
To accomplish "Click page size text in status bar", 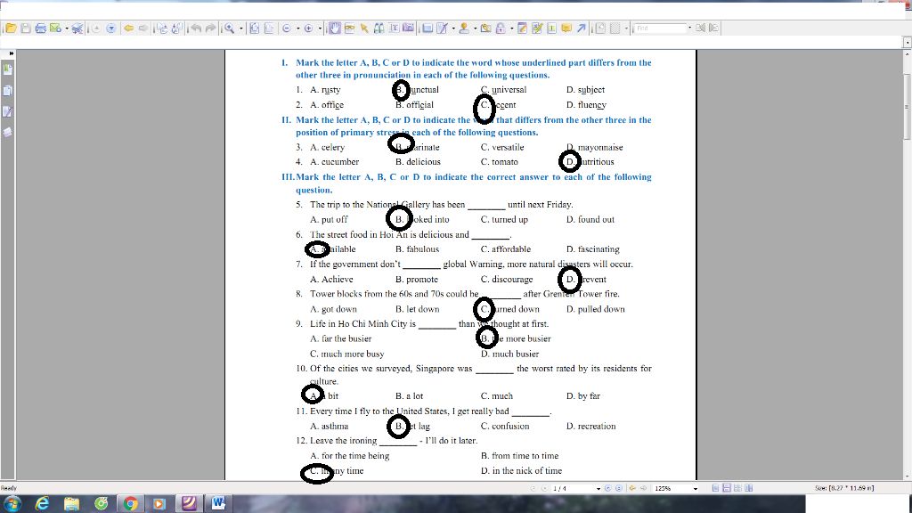I will 844,488.
